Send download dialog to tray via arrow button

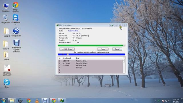tap(112, 25)
